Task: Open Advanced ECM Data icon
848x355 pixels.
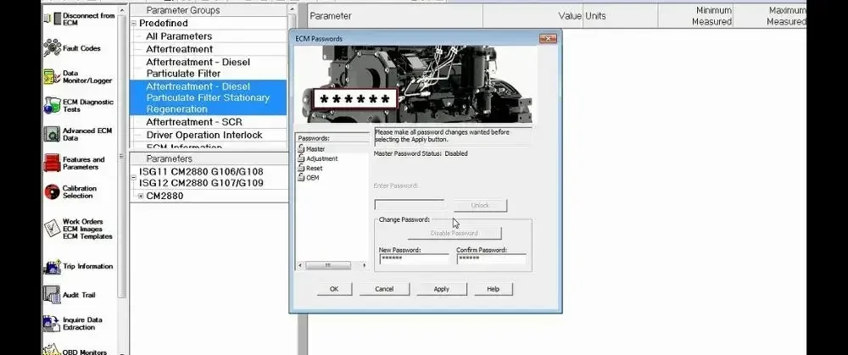Action: point(52,134)
